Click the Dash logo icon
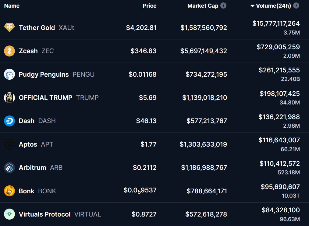Image resolution: width=309 pixels, height=226 pixels. point(9,121)
